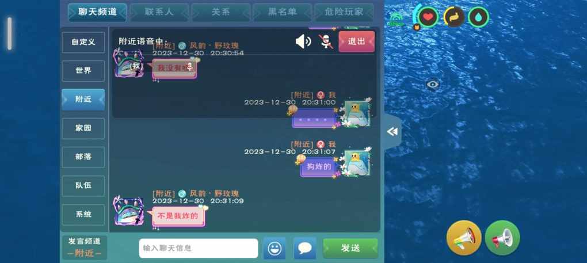
Task: Select the 世界 channel
Action: click(83, 71)
